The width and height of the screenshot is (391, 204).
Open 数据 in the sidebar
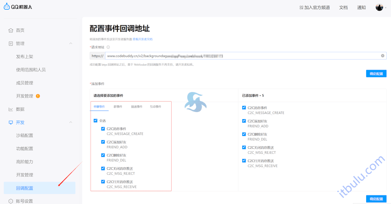[x=20, y=109]
